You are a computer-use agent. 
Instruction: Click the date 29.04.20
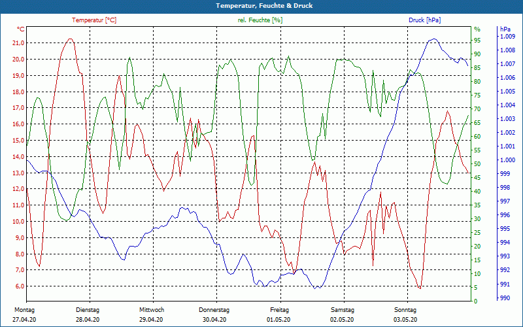[x=151, y=320]
